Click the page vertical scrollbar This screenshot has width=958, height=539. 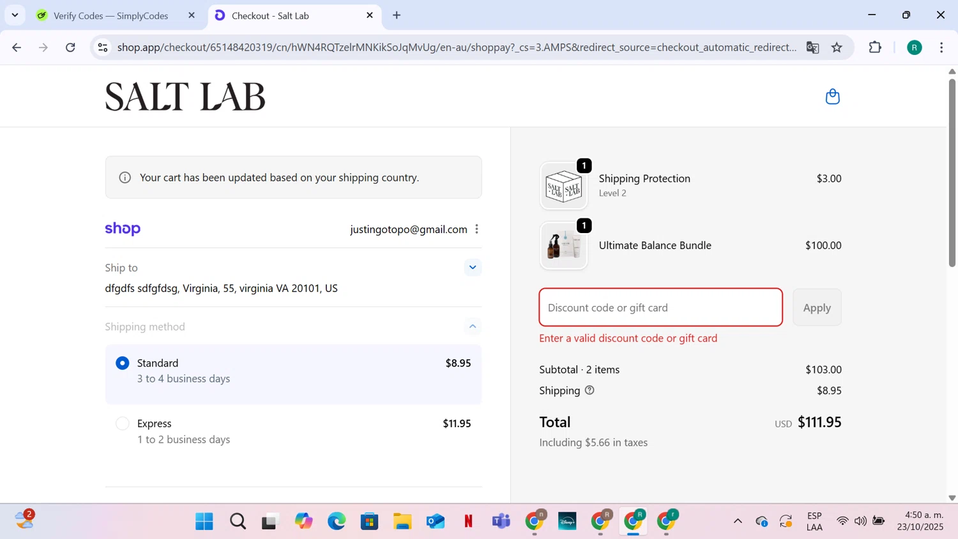coord(952,172)
